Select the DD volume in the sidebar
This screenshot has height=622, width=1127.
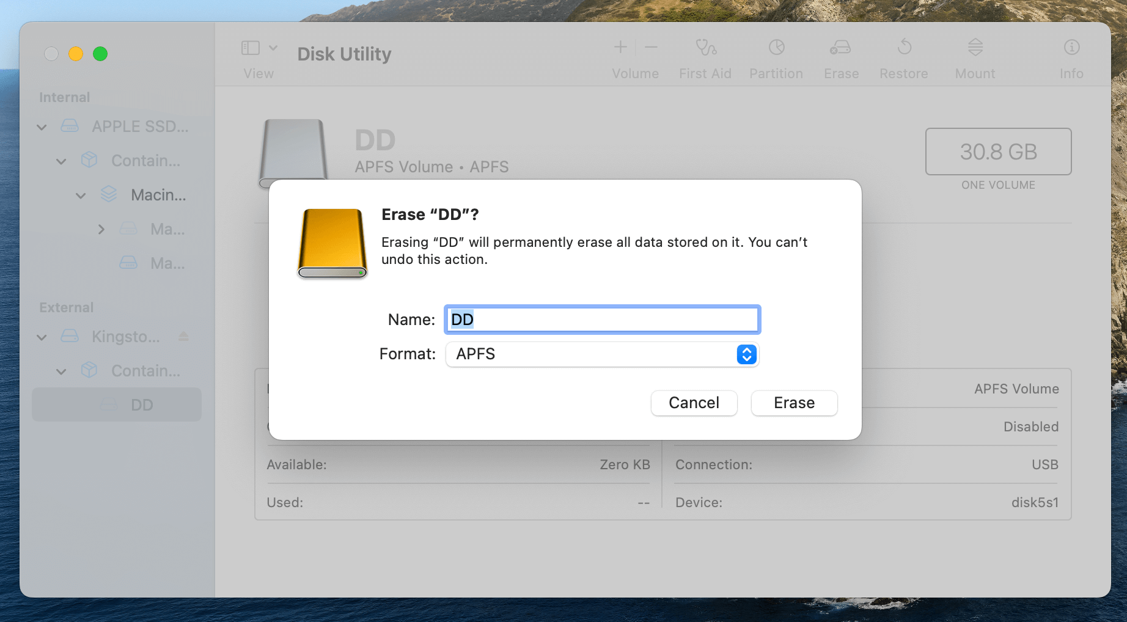pos(142,404)
